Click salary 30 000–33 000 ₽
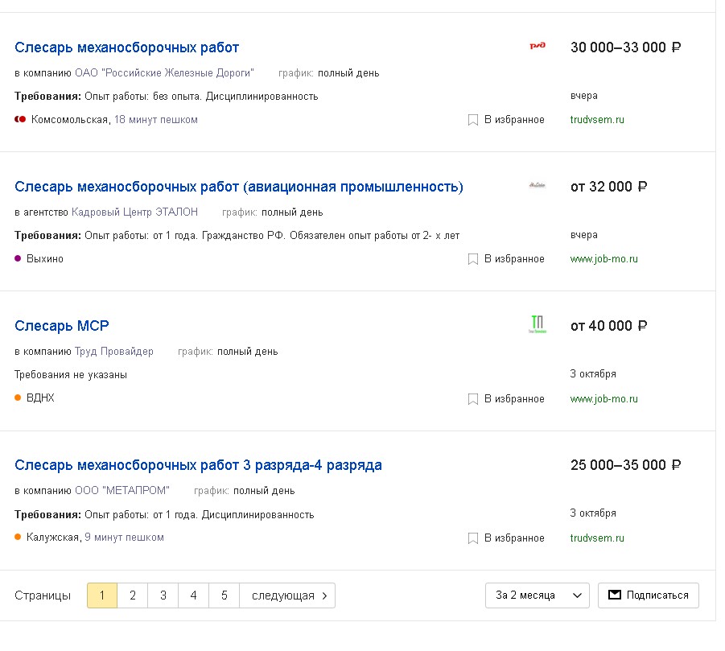Screen dimensions: 725x651 (625, 47)
